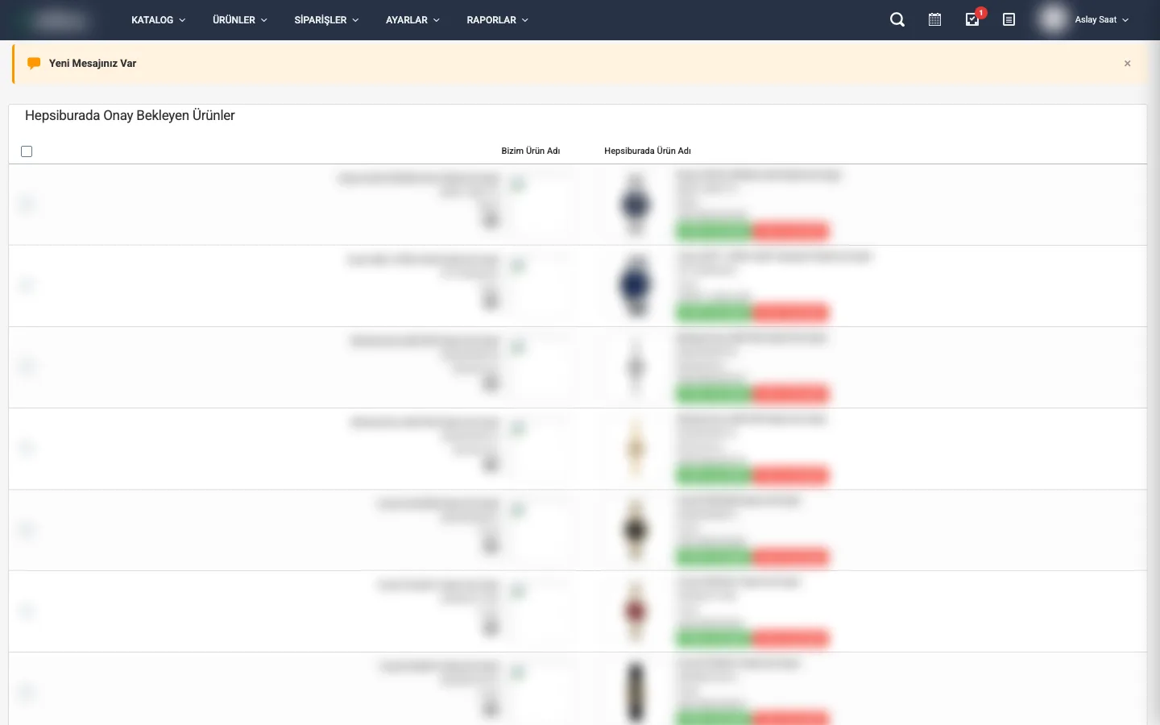
Task: Click the 'Yeni Mesajınız Var' message text
Action: tap(93, 64)
